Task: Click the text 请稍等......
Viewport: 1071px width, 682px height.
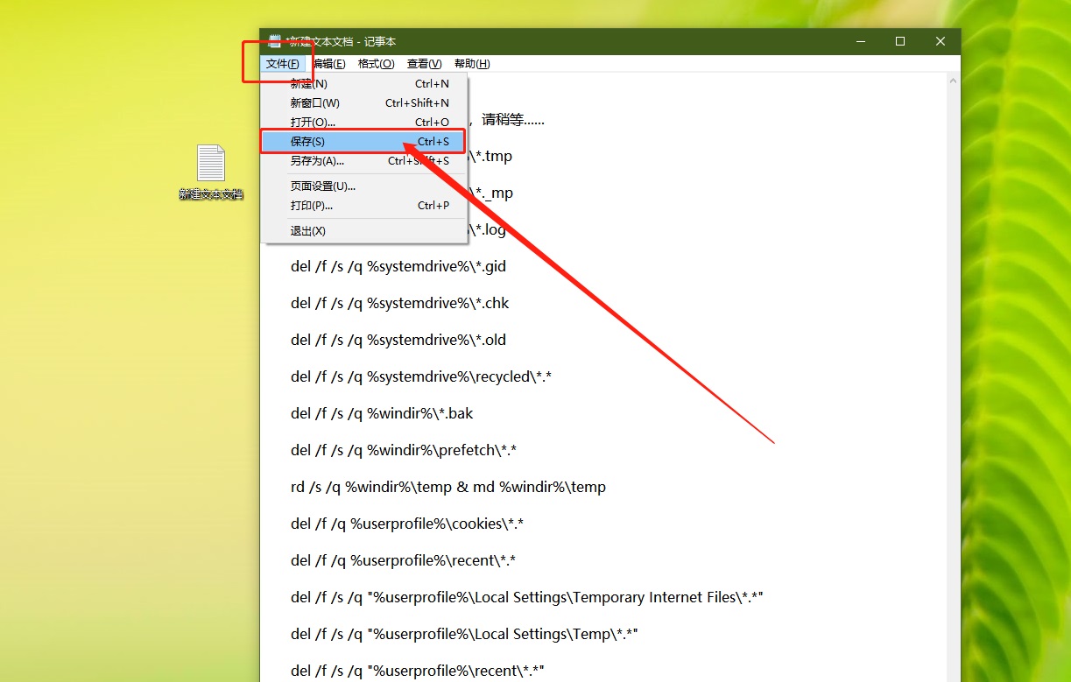Action: pyautogui.click(x=503, y=120)
